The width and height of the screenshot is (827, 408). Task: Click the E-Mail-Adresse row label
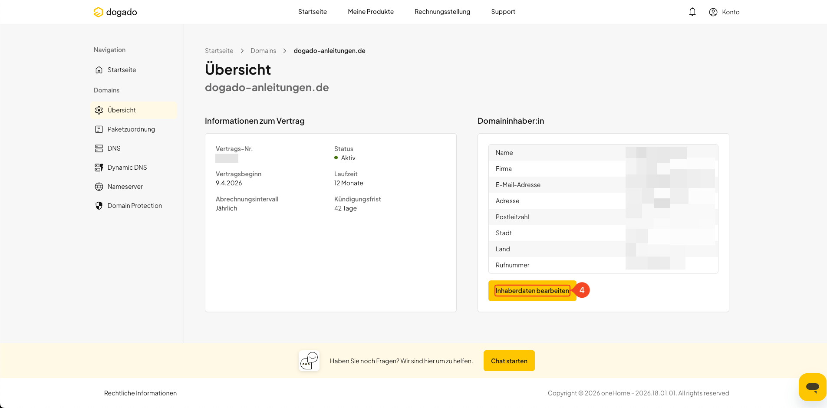[x=518, y=185]
